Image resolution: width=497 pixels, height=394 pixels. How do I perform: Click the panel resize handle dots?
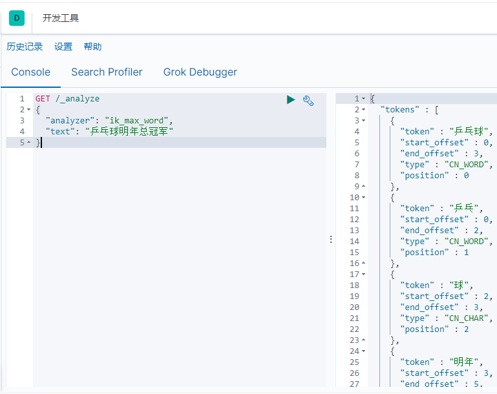click(x=331, y=239)
